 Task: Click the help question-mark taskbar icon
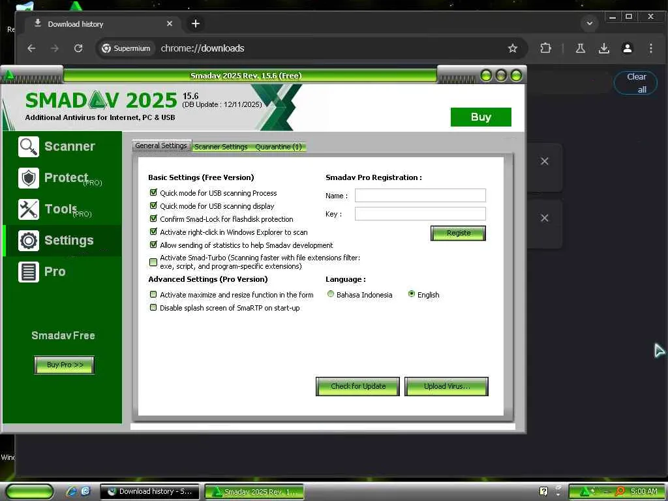tap(543, 491)
